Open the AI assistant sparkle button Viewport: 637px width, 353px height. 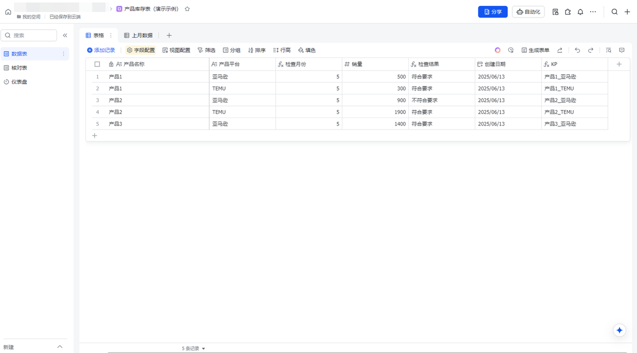[x=619, y=330]
